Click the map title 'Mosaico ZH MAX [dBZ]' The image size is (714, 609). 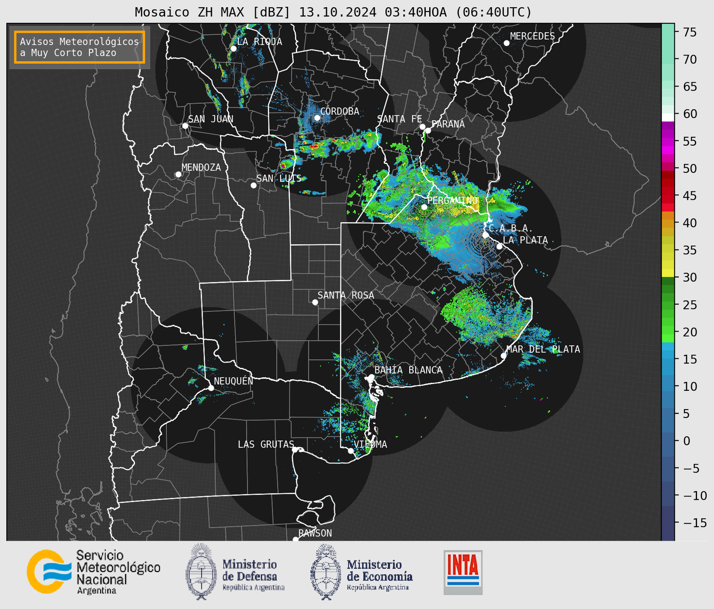213,12
